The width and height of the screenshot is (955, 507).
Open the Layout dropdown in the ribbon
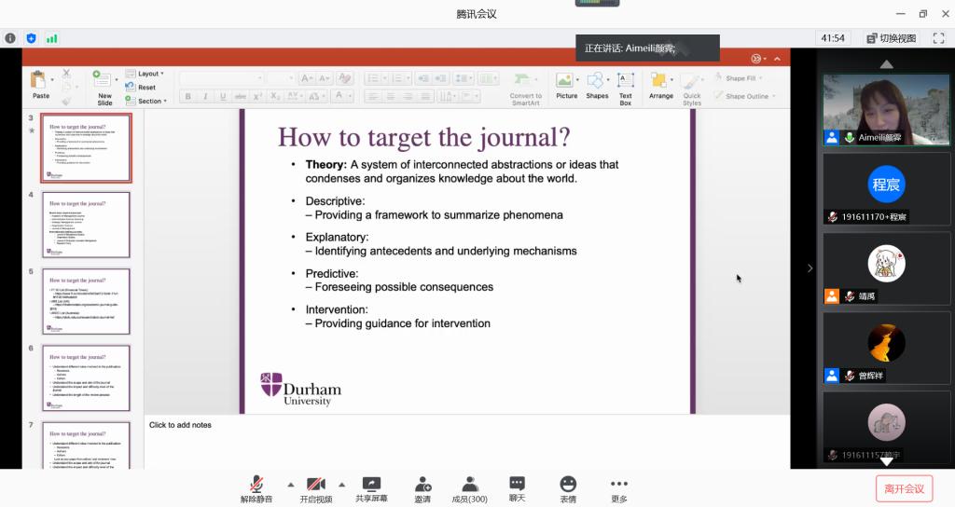[x=147, y=74]
